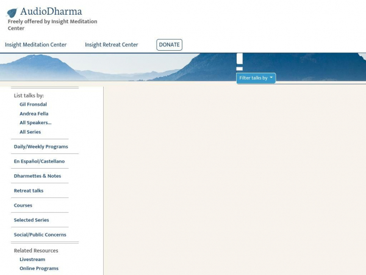Click the AudioDharma leaf logo icon
This screenshot has height=275, width=366.
[x=12, y=13]
